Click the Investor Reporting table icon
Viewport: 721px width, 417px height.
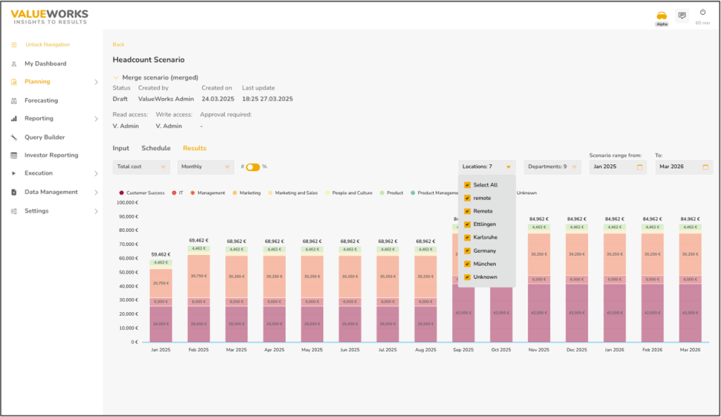click(x=13, y=155)
